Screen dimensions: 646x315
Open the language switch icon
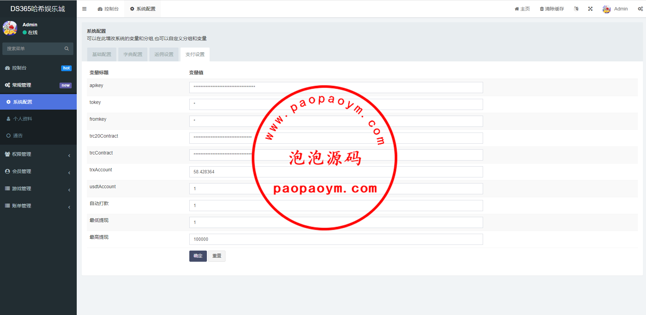coord(576,9)
